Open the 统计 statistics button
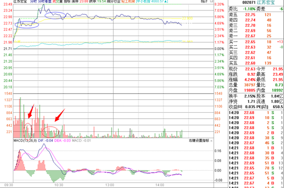 click(204, 1)
